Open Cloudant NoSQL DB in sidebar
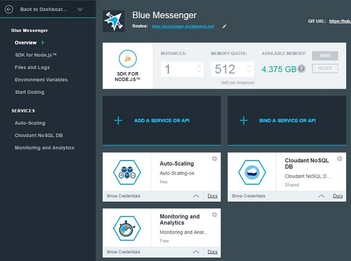 tap(39, 135)
